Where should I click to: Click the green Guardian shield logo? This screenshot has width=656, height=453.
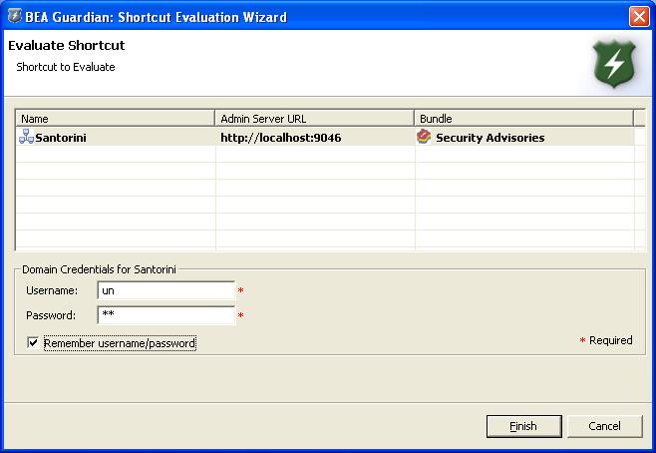614,63
